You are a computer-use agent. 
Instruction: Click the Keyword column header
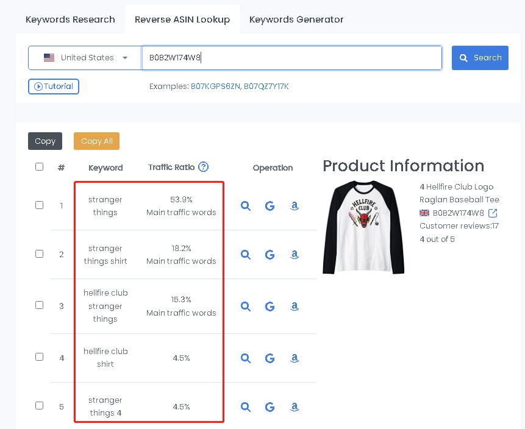point(105,168)
